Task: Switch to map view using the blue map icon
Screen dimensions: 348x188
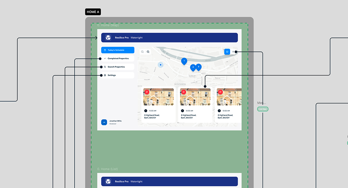Action: [227, 52]
